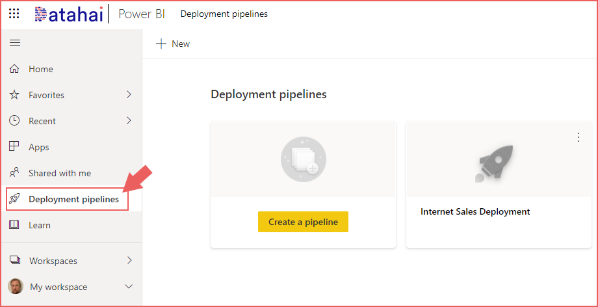Click the Favorites star icon

(x=14, y=95)
